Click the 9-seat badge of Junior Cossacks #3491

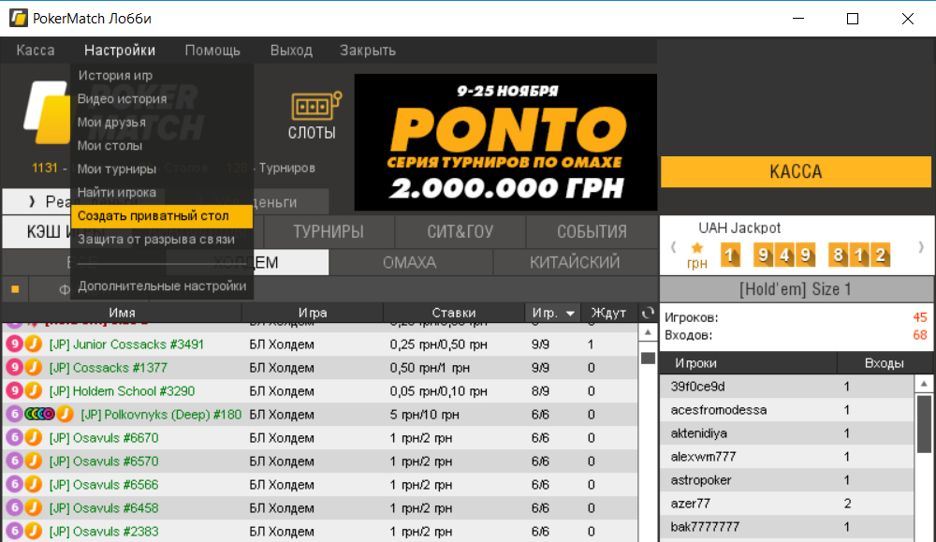coord(14,344)
